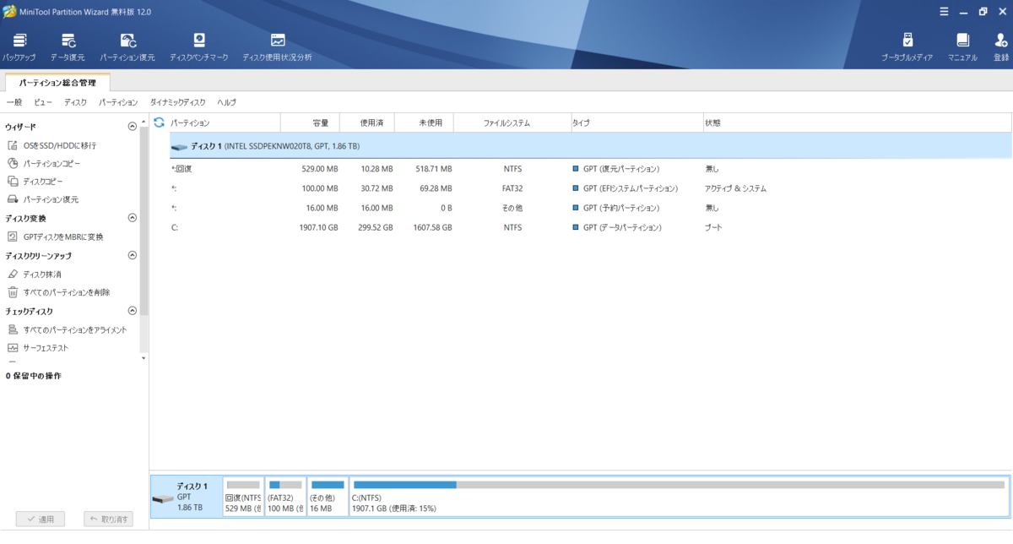The height and width of the screenshot is (544, 1013).
Task: Select すべてのパーティションを削除
Action: (x=58, y=292)
